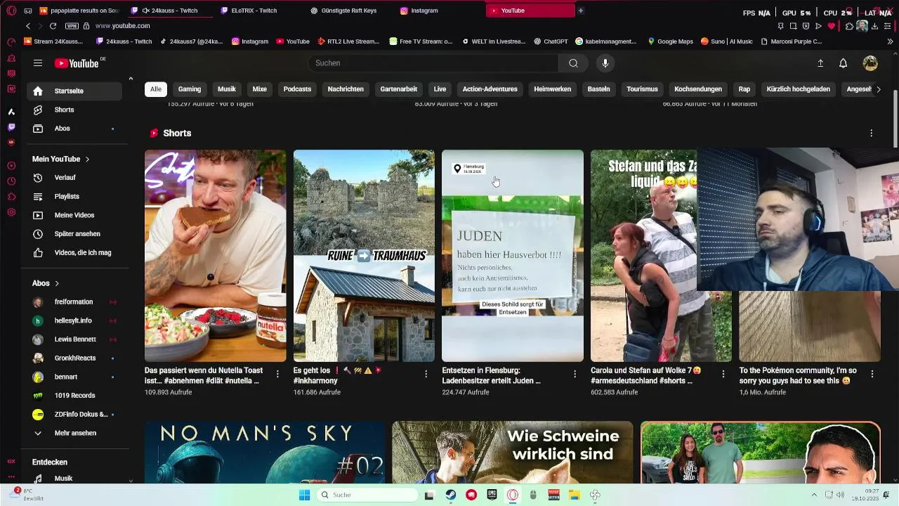Open File Explorer in taskbar

coord(574,495)
